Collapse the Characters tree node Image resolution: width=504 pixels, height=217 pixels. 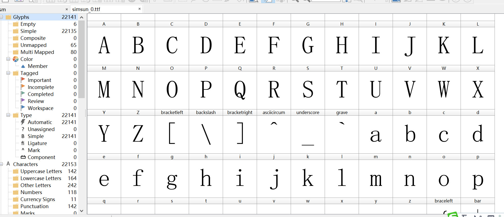pos(1,164)
